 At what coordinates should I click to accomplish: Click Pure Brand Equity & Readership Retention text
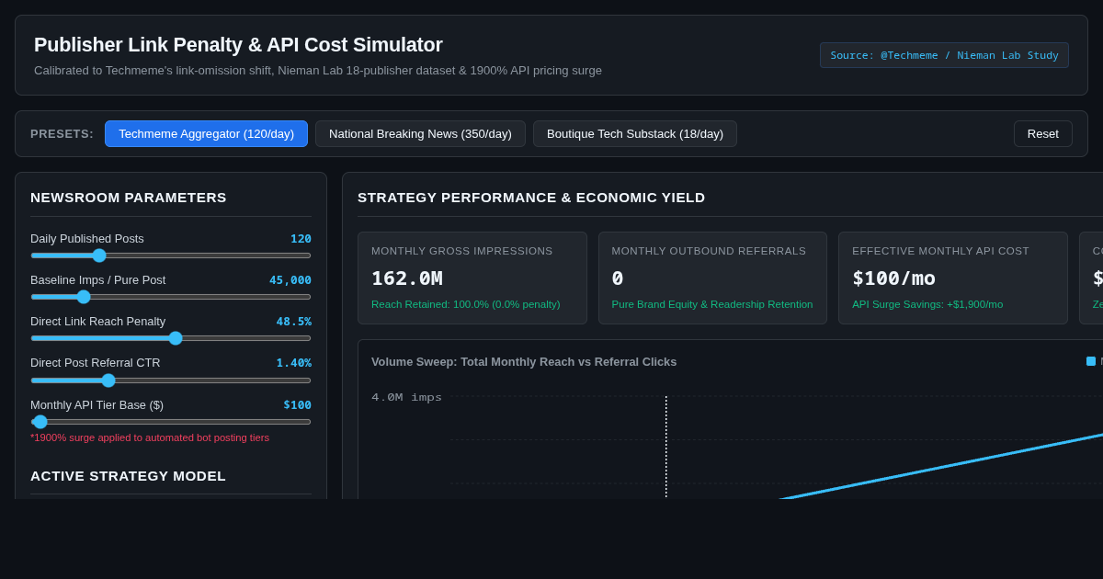712,304
